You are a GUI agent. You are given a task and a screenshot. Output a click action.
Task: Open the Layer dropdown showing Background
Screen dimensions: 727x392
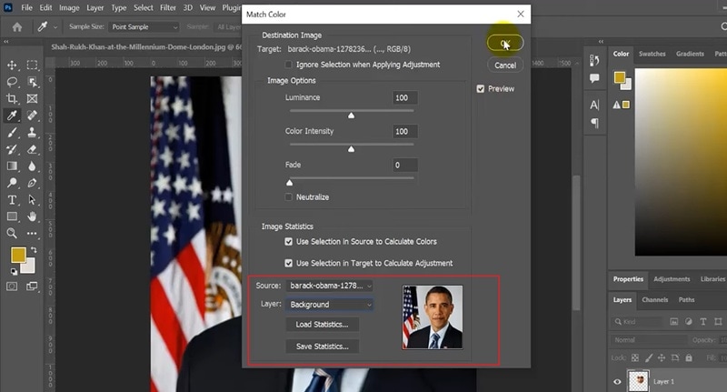[x=330, y=305]
